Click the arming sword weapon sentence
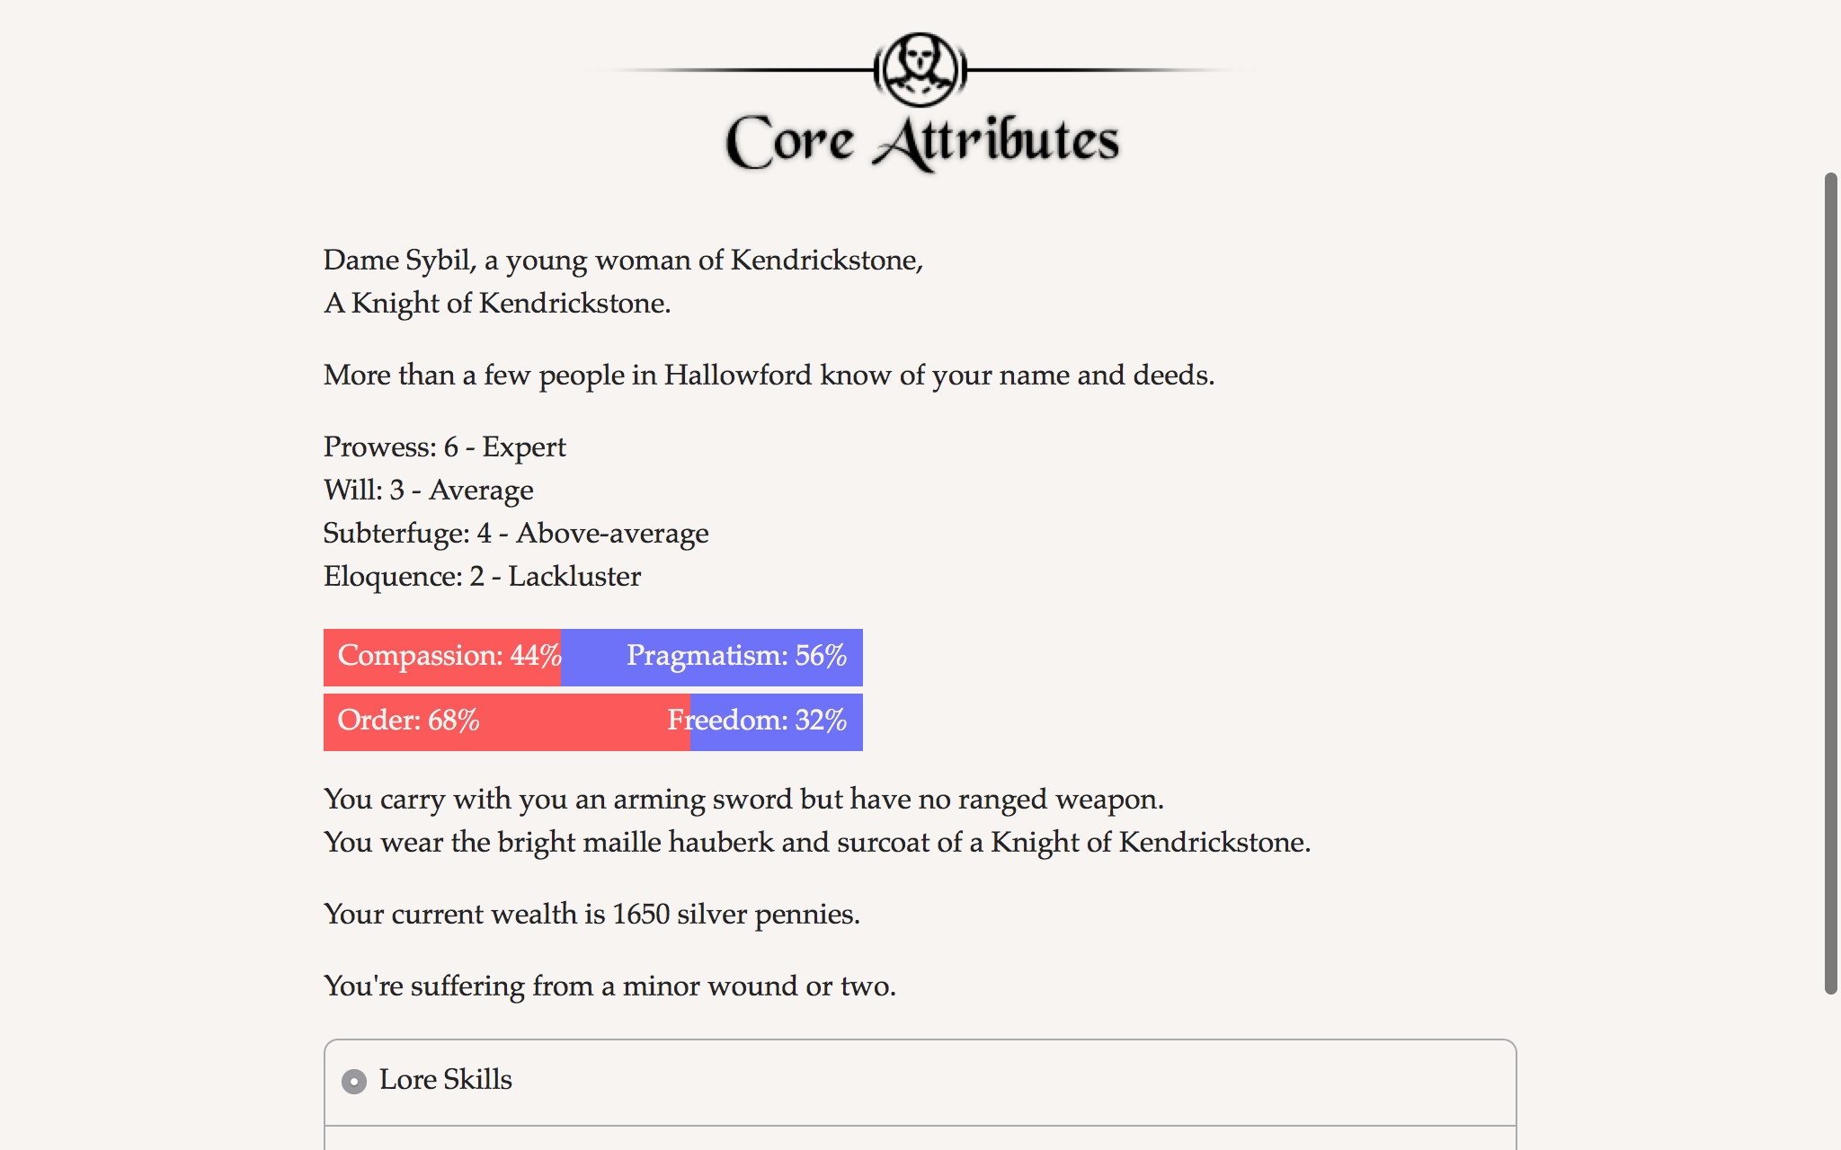This screenshot has height=1150, width=1841. (x=743, y=799)
